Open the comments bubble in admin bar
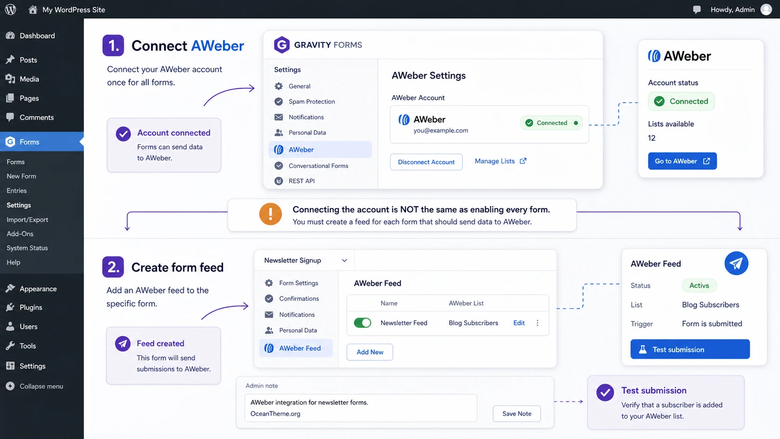The height and width of the screenshot is (439, 780). 696,9
